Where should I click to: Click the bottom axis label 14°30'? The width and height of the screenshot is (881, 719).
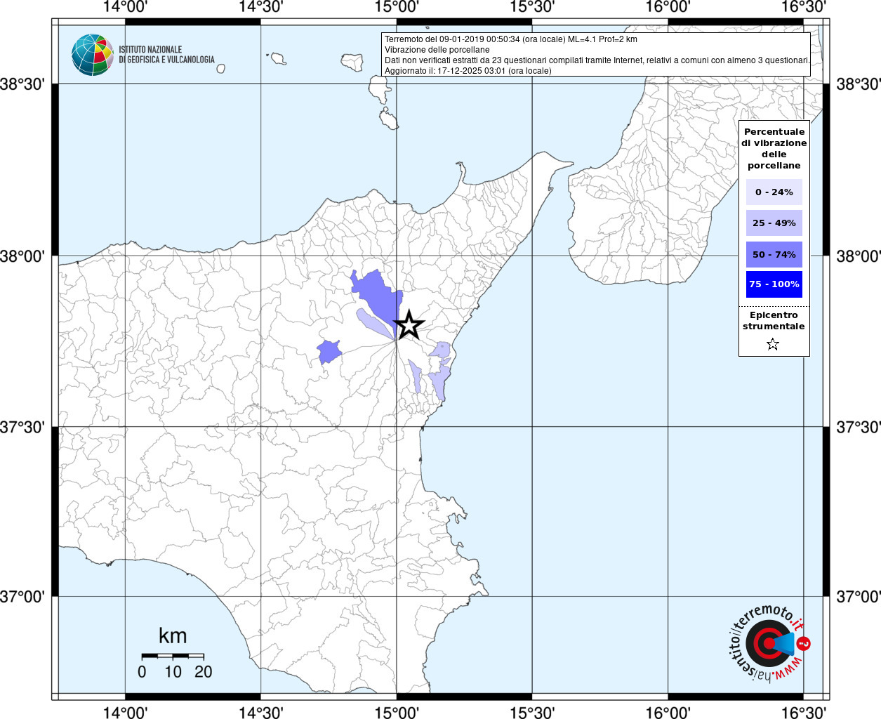(x=260, y=712)
